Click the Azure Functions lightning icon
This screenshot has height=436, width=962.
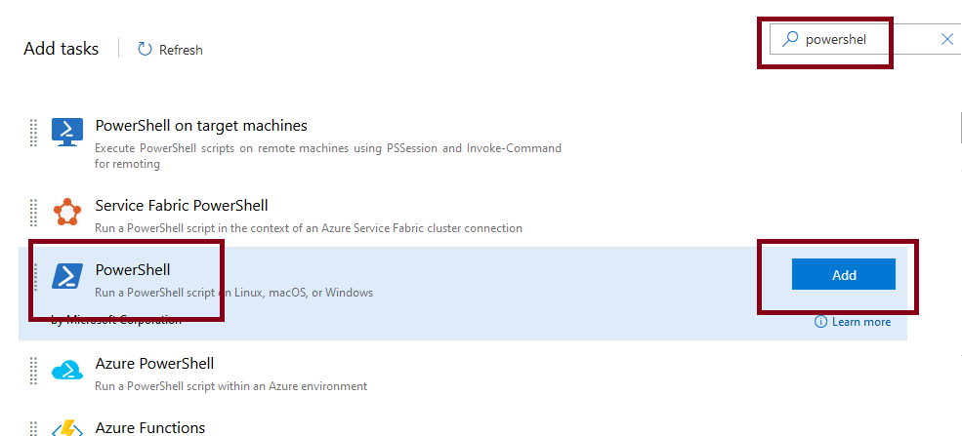(67, 428)
